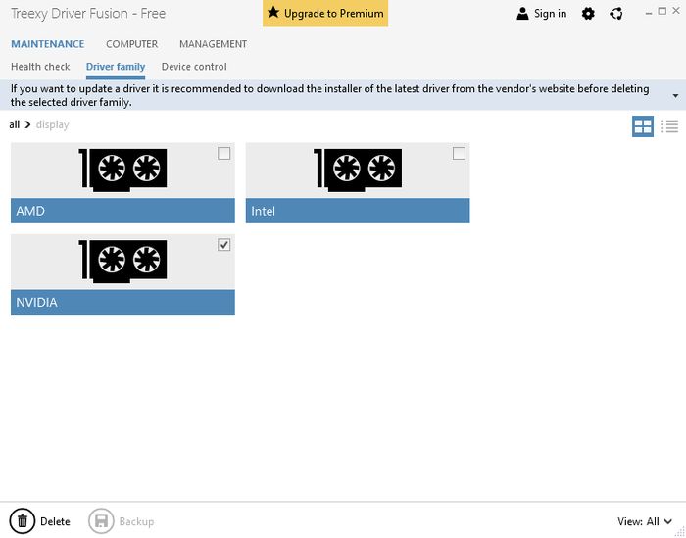Navigate to 'all' in the breadcrumb
Viewport: 686px width, 538px height.
15,124
